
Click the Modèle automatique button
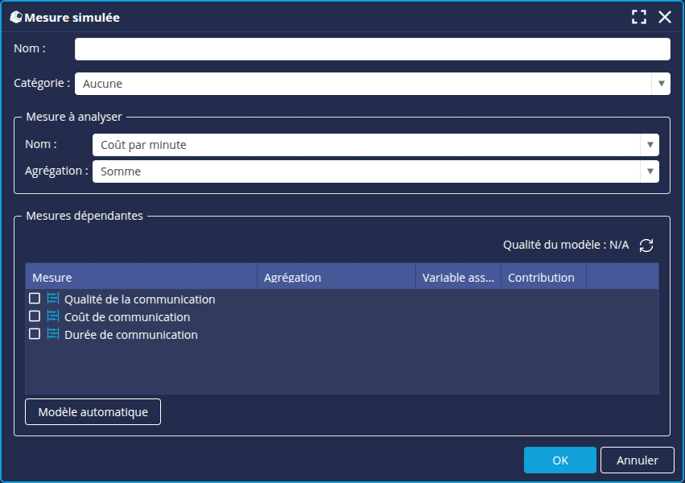tap(93, 411)
